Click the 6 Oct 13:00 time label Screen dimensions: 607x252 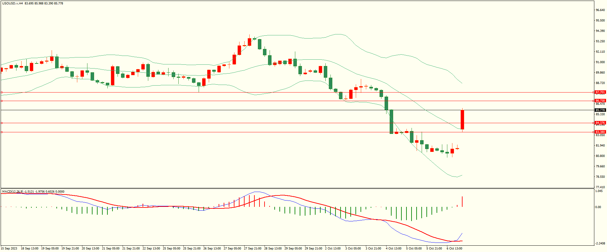point(454,249)
